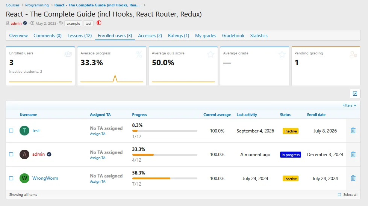
Task: Click Inactive badge in WrongWorm row
Action: coord(291,179)
